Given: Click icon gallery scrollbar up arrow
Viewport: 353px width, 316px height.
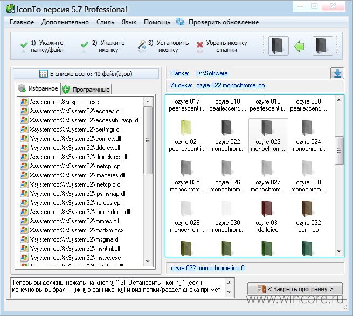Looking at the screenshot, I should click(340, 100).
